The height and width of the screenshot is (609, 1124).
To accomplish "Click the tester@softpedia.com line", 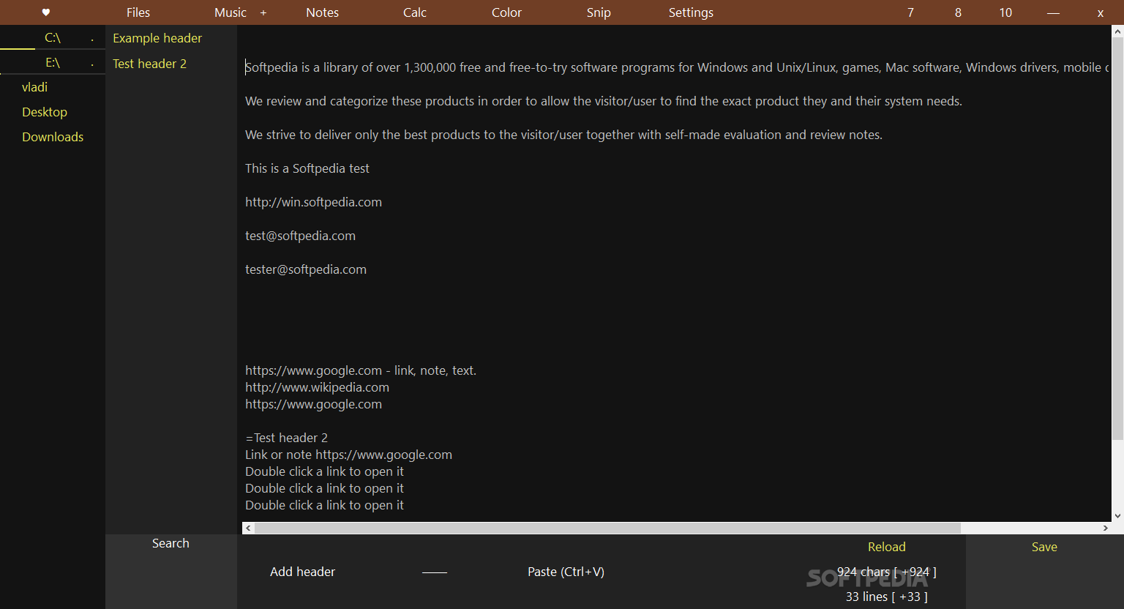I will pos(306,269).
